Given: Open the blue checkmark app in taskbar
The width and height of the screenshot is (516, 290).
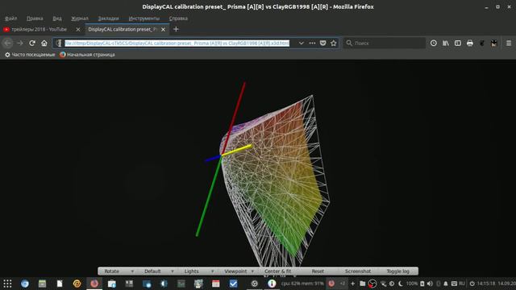Looking at the screenshot, I should pos(233,284).
